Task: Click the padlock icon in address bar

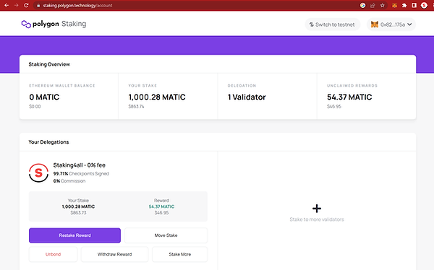Action: [x=38, y=6]
